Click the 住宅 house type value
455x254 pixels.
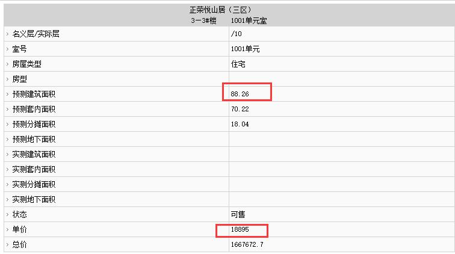[x=238, y=64]
